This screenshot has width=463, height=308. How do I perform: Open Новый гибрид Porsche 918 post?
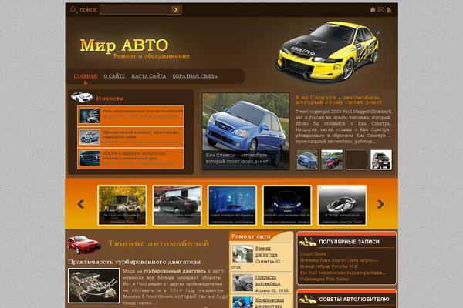[329, 266]
